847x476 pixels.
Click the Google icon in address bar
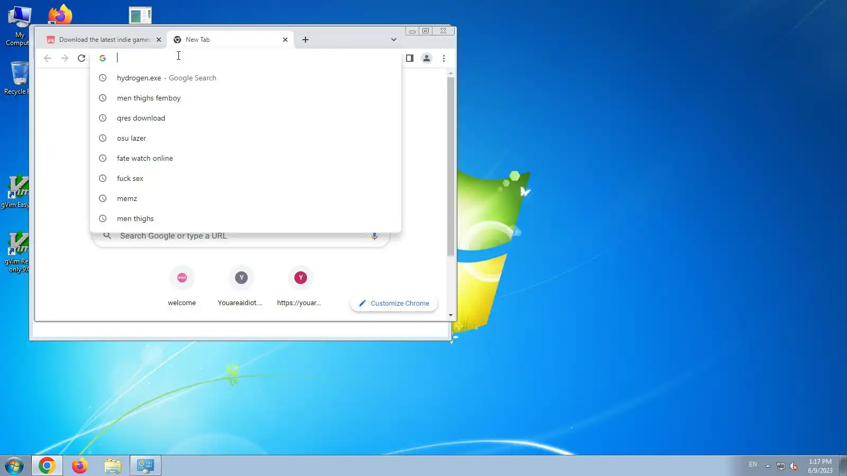point(103,58)
